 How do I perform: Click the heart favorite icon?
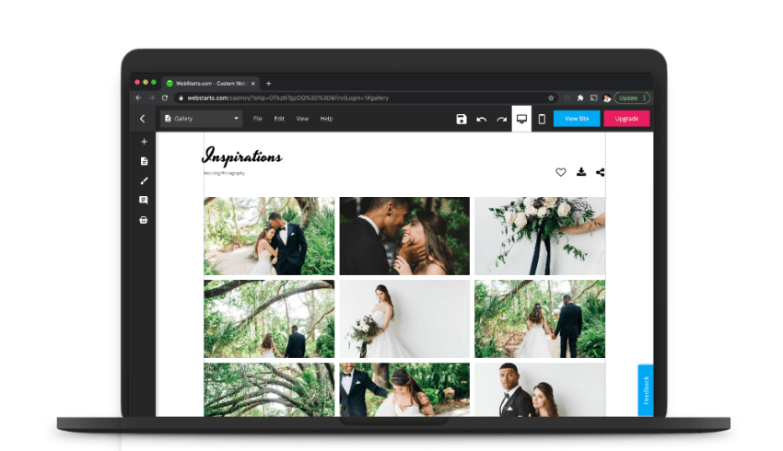561,172
